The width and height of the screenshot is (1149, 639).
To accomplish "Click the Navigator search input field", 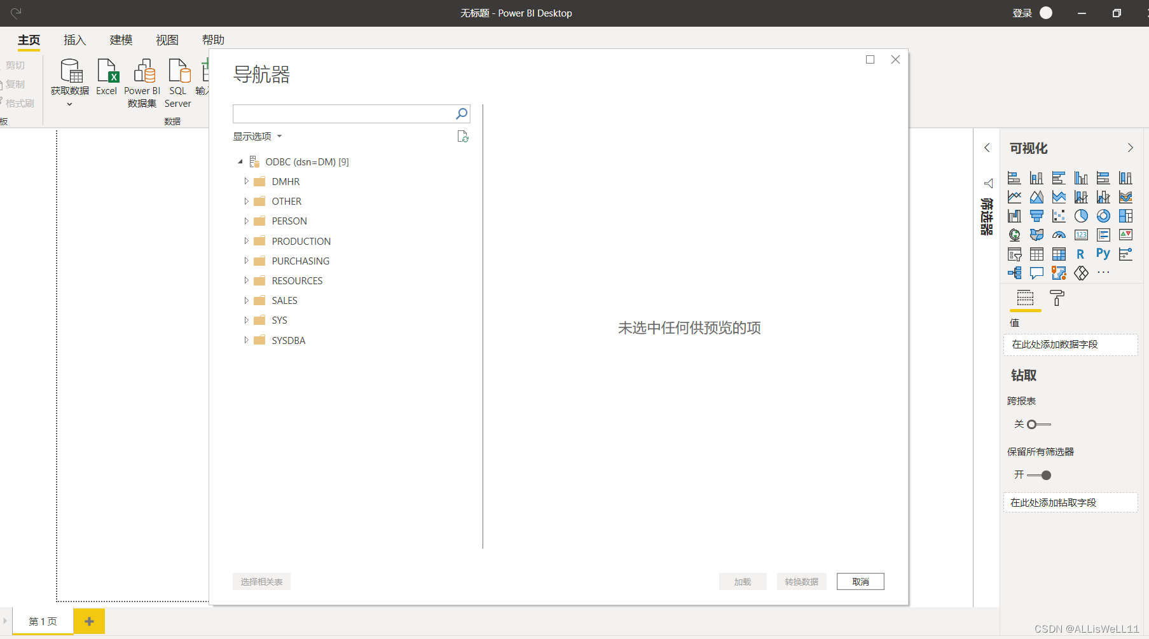I will [x=343, y=114].
